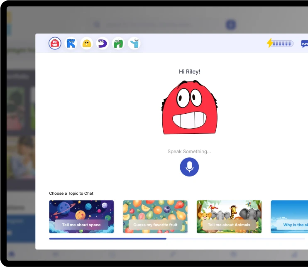Select the 'Guess my favorite fruit' topic
The width and height of the screenshot is (308, 267).
pyautogui.click(x=155, y=217)
